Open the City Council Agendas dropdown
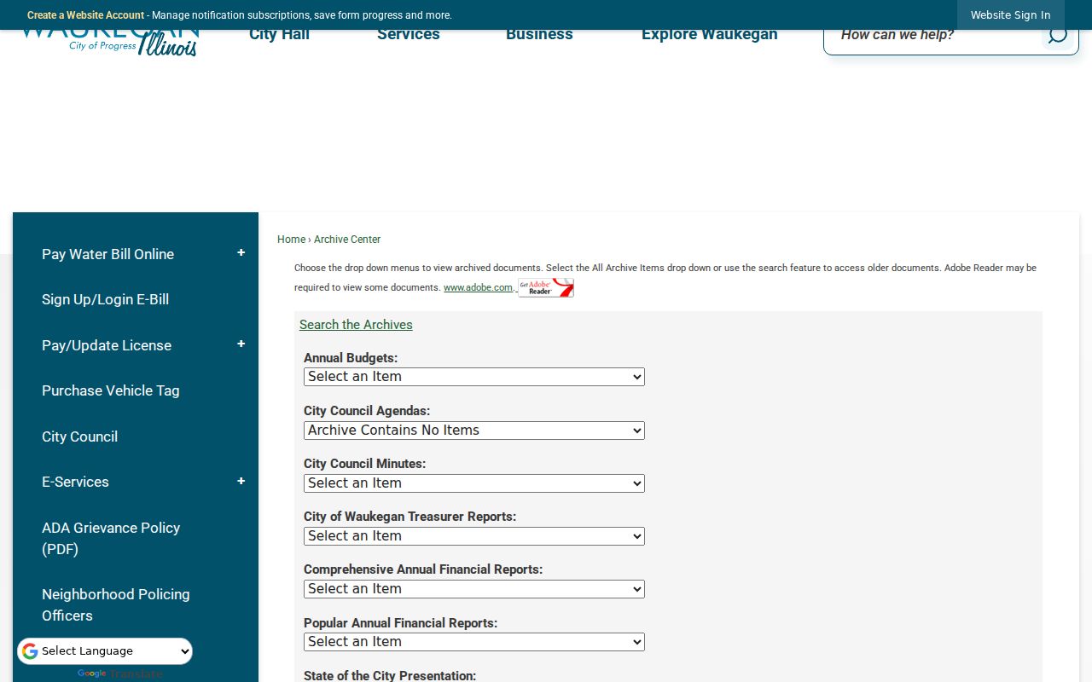 coord(474,431)
